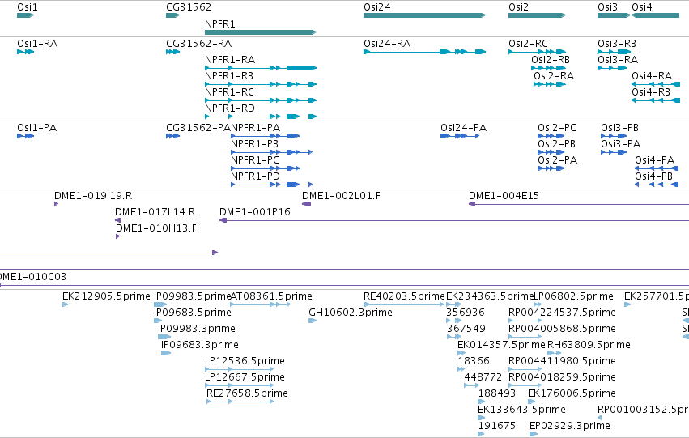Click the Osi3 gene label
The height and width of the screenshot is (438, 689).
click(x=607, y=7)
